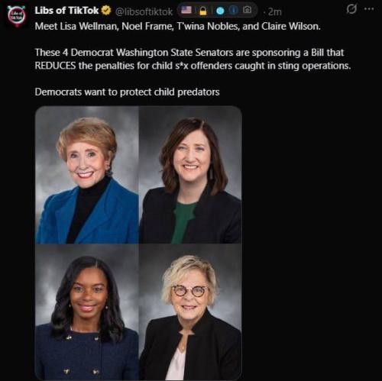Click the 2m post timestamp
The width and height of the screenshot is (382, 381).
tap(275, 11)
